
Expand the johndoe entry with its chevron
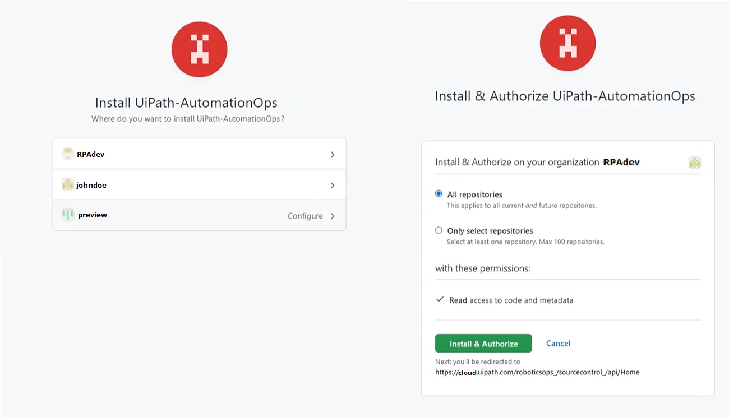(x=332, y=184)
